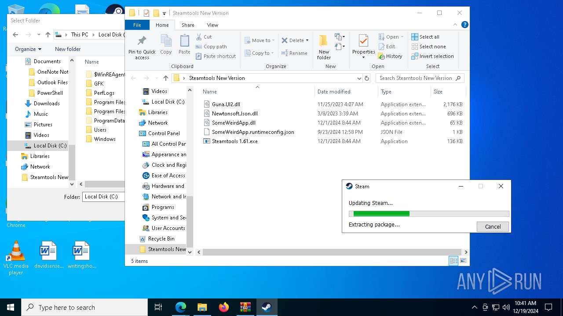Click the Folder name field in Select Folder
Screen dimensions: 563x316
pyautogui.click(x=104, y=197)
